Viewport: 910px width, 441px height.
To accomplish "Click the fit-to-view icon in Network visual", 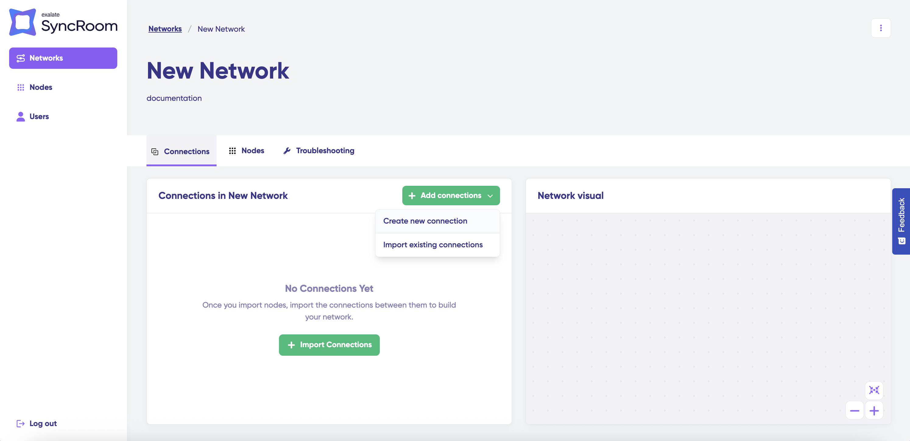I will (874, 390).
